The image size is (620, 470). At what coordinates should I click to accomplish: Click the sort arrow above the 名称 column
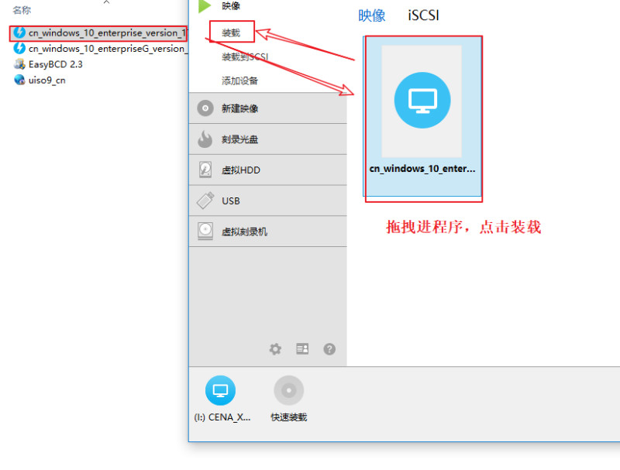pos(106,2)
